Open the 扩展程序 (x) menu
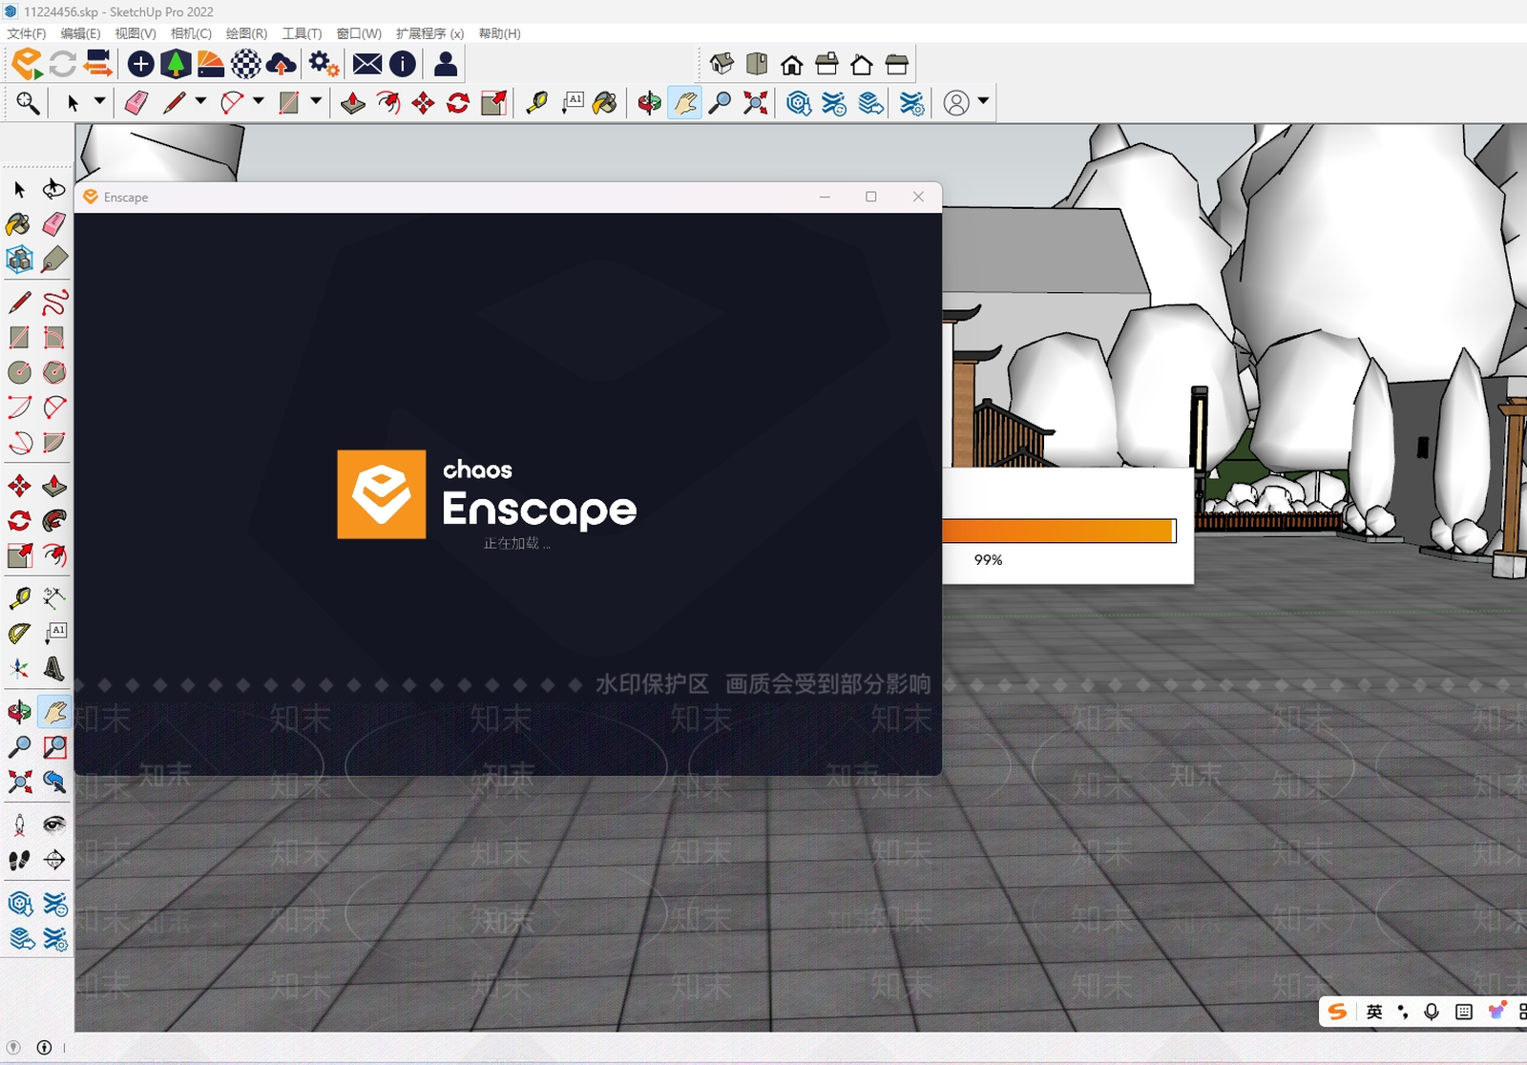Screen dimensions: 1527x1065 (429, 33)
